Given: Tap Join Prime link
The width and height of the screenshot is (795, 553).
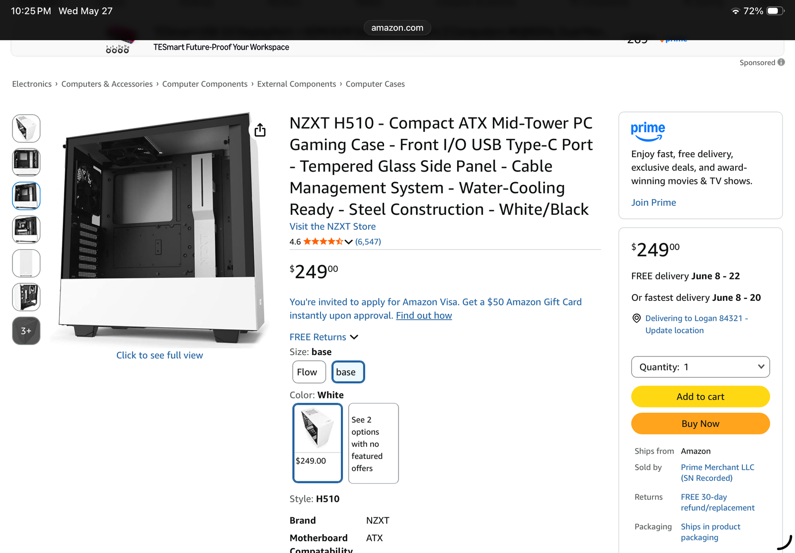Looking at the screenshot, I should [653, 202].
